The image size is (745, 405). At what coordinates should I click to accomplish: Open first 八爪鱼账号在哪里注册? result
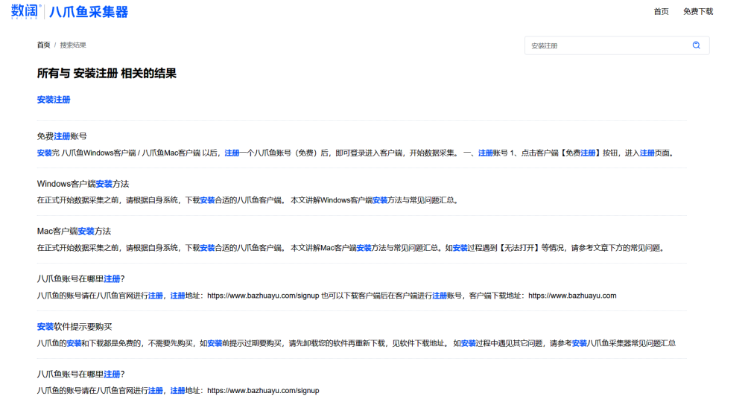pos(80,278)
